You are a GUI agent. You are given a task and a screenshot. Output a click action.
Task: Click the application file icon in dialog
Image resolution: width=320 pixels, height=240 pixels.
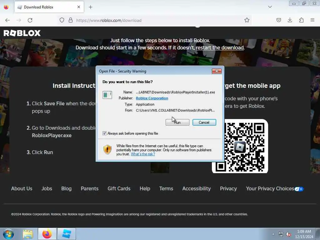pos(107,95)
